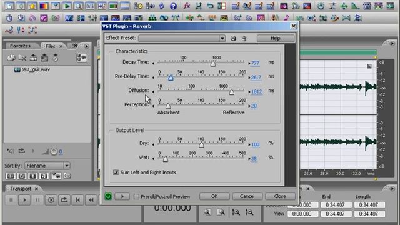Image resolution: width=400 pixels, height=225 pixels.
Task: Open waveform panel options arrow at top right
Action: click(392, 44)
